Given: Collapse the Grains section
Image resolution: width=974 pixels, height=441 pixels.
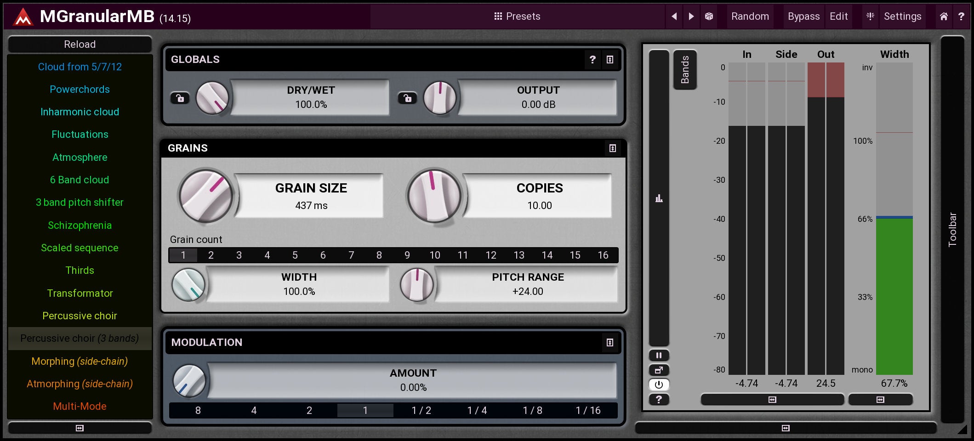Looking at the screenshot, I should coord(612,148).
